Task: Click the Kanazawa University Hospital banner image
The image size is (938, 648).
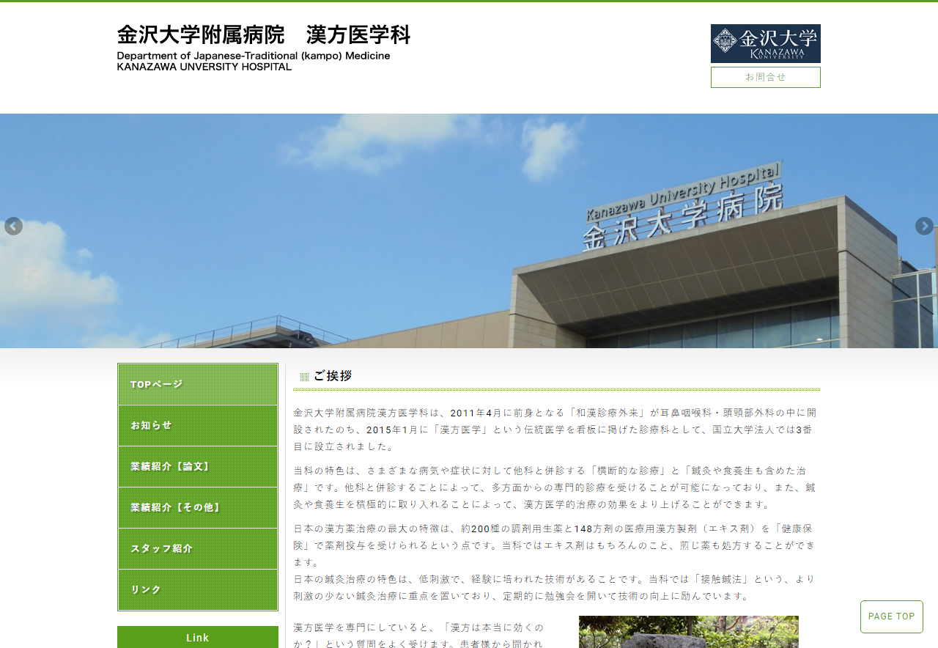Action: [469, 231]
